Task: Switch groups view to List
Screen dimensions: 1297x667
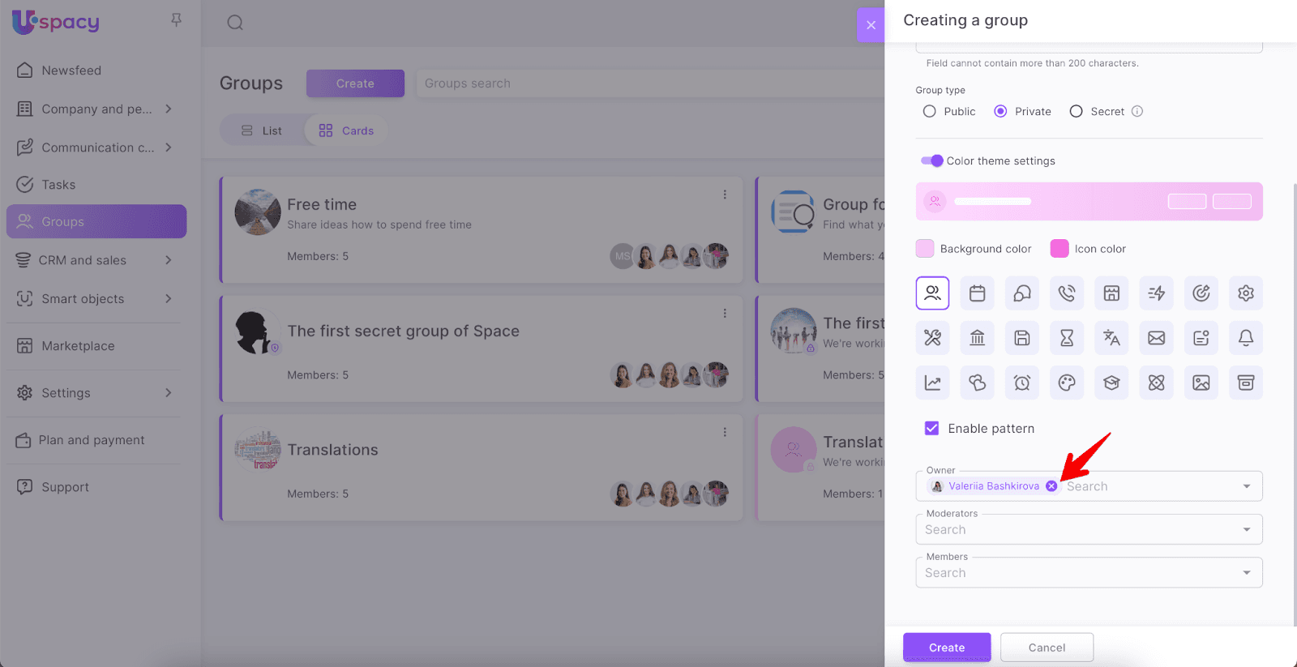Action: (262, 130)
